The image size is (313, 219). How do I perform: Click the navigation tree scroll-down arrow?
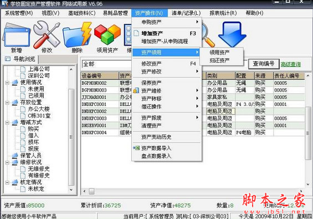point(71,190)
